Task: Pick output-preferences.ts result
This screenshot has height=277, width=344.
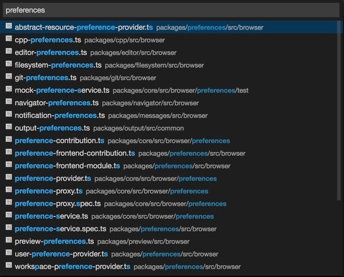Action: point(52,128)
